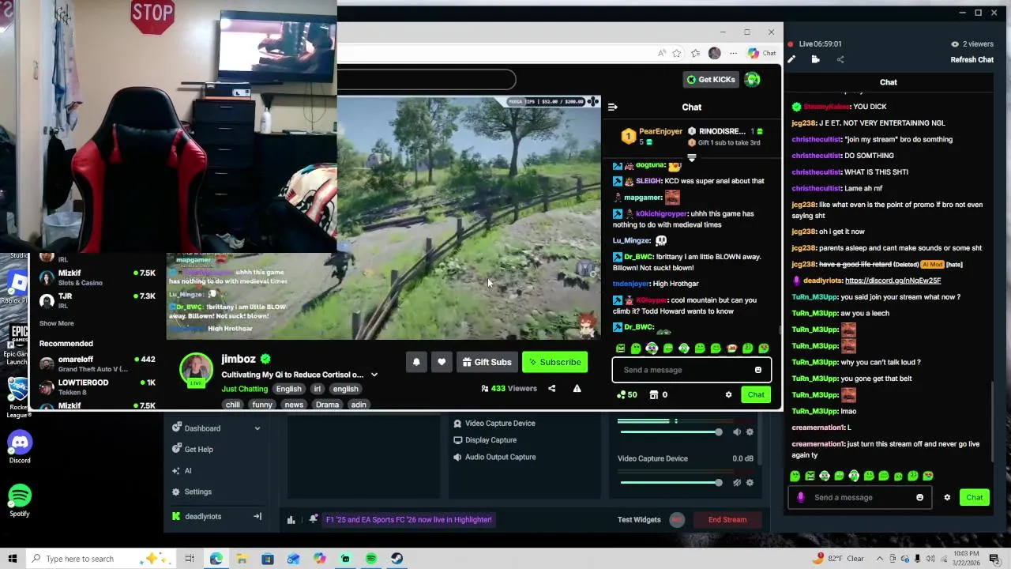Bookmark page with browser star icon
The image size is (1011, 569).
677,53
